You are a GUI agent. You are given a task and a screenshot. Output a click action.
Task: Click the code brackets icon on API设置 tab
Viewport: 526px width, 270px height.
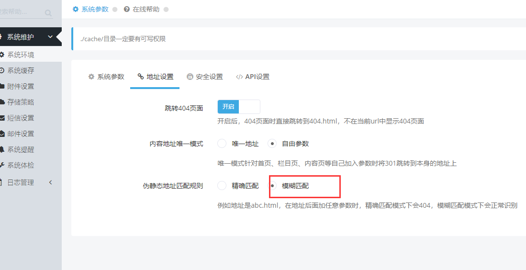[x=239, y=77]
